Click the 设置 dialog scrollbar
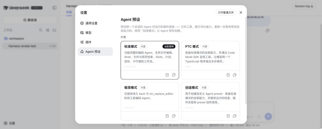The height and width of the screenshot is (129, 322). [246, 60]
